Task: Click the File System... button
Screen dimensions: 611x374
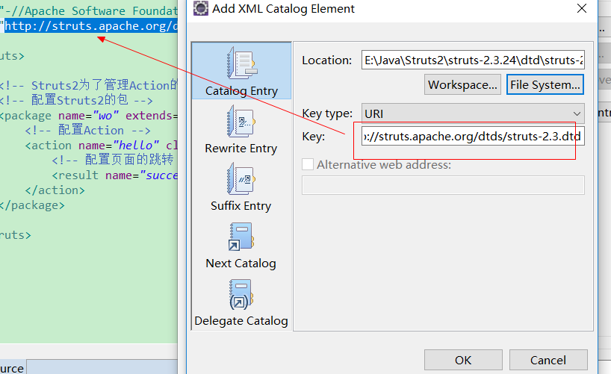Action: (545, 84)
